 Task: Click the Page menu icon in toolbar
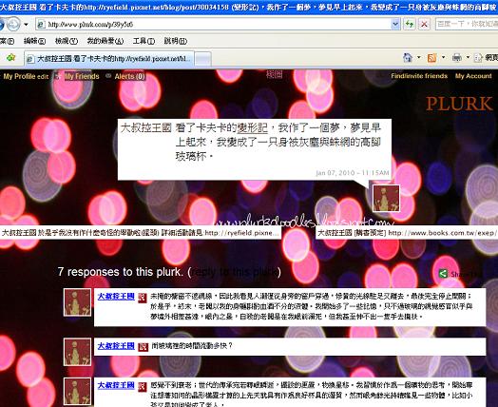tap(478, 57)
